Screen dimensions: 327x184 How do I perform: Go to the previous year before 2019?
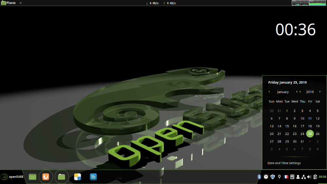(x=300, y=92)
